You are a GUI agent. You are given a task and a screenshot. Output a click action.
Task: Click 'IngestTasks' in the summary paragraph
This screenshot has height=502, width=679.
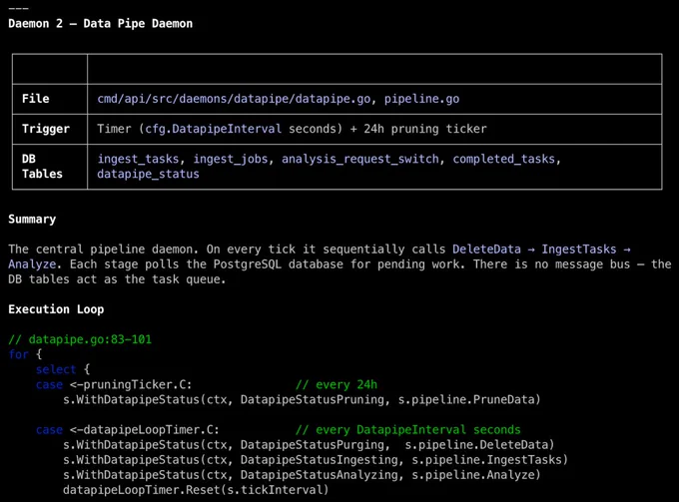(x=579, y=250)
